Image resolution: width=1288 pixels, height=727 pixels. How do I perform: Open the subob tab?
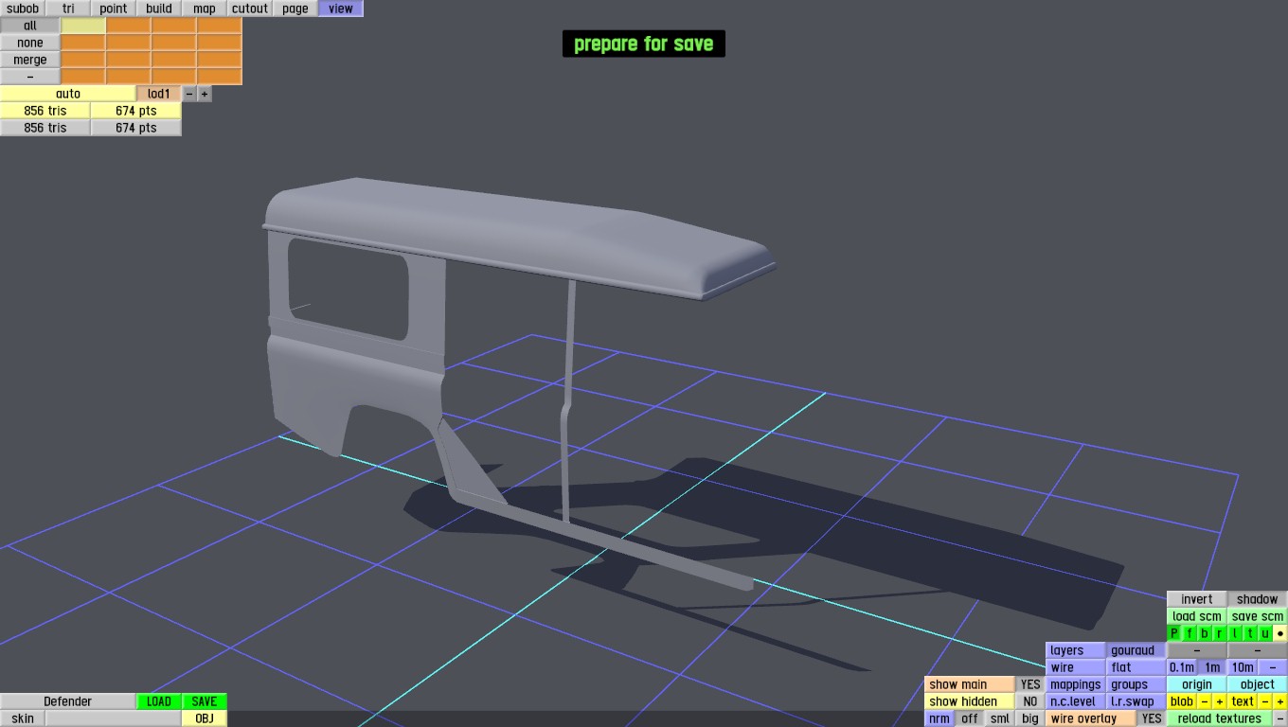(x=23, y=9)
